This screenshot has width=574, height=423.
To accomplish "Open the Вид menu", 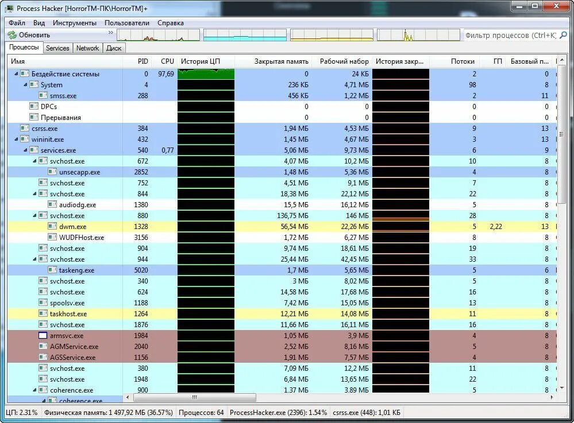I will tap(39, 22).
